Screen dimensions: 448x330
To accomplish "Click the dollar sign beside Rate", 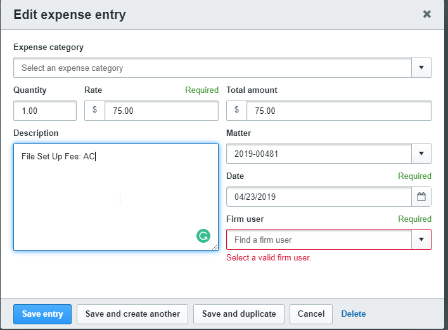I will click(x=94, y=110).
